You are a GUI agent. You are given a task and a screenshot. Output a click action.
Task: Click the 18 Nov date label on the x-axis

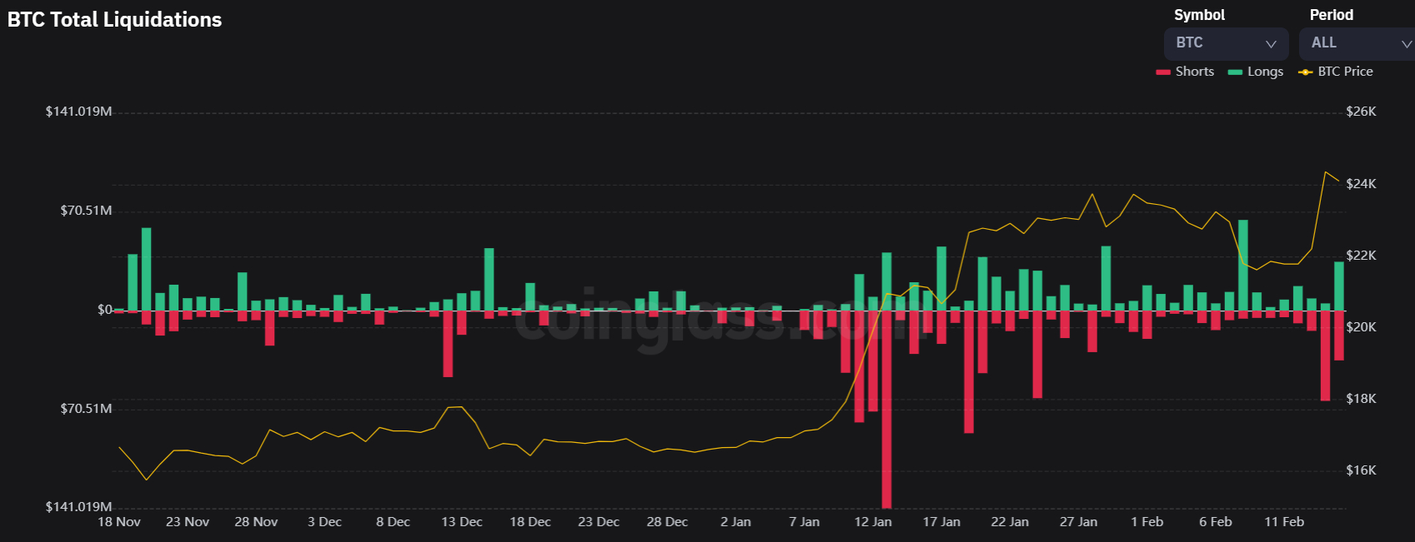(119, 522)
